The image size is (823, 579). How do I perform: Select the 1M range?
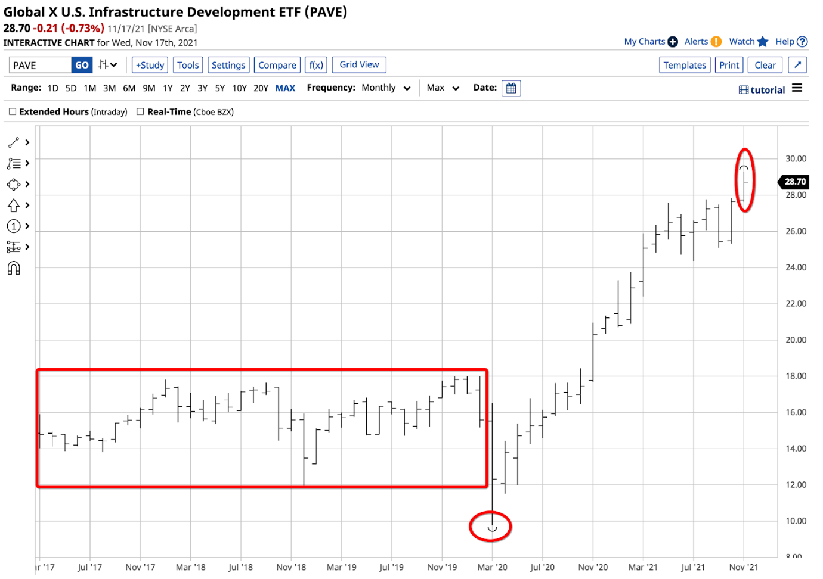(90, 88)
